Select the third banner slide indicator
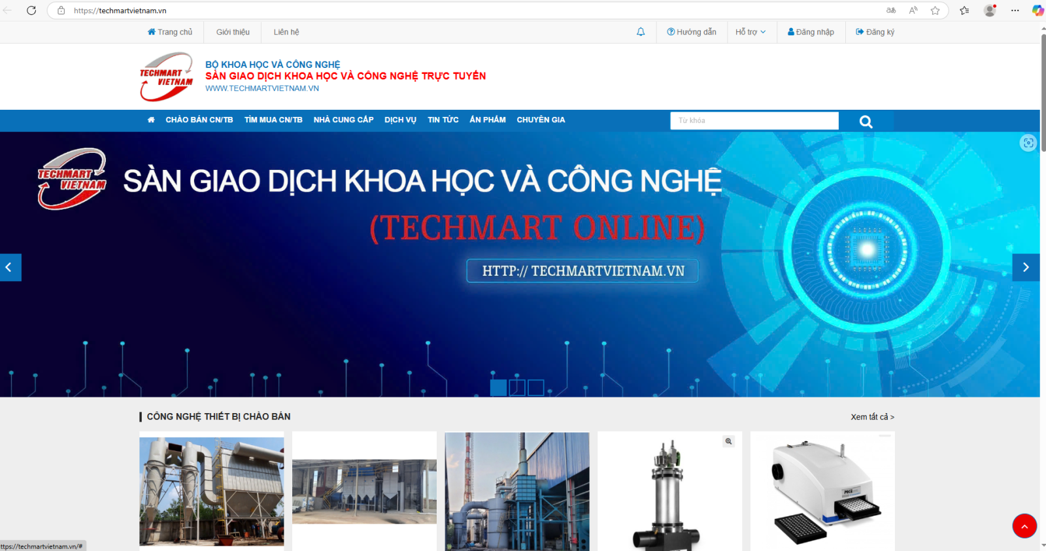This screenshot has width=1046, height=551. click(536, 388)
